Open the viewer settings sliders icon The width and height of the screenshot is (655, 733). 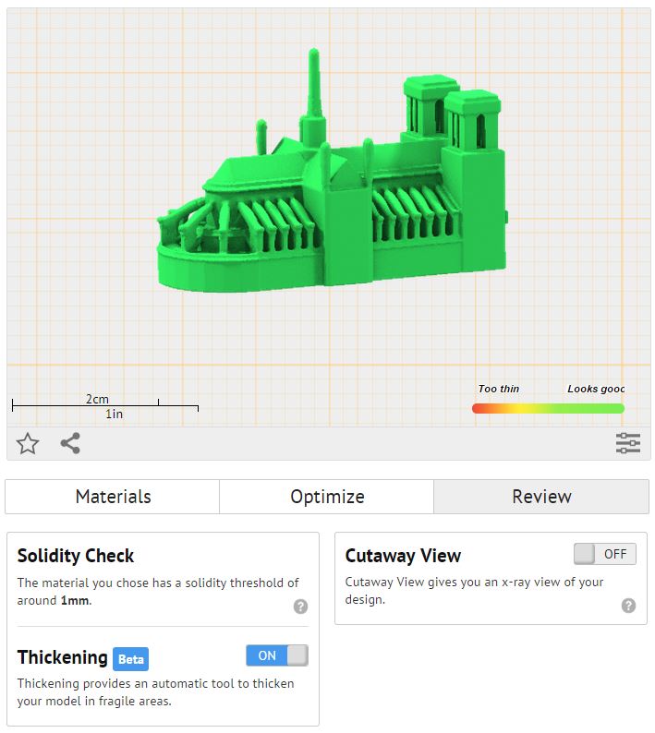click(628, 443)
